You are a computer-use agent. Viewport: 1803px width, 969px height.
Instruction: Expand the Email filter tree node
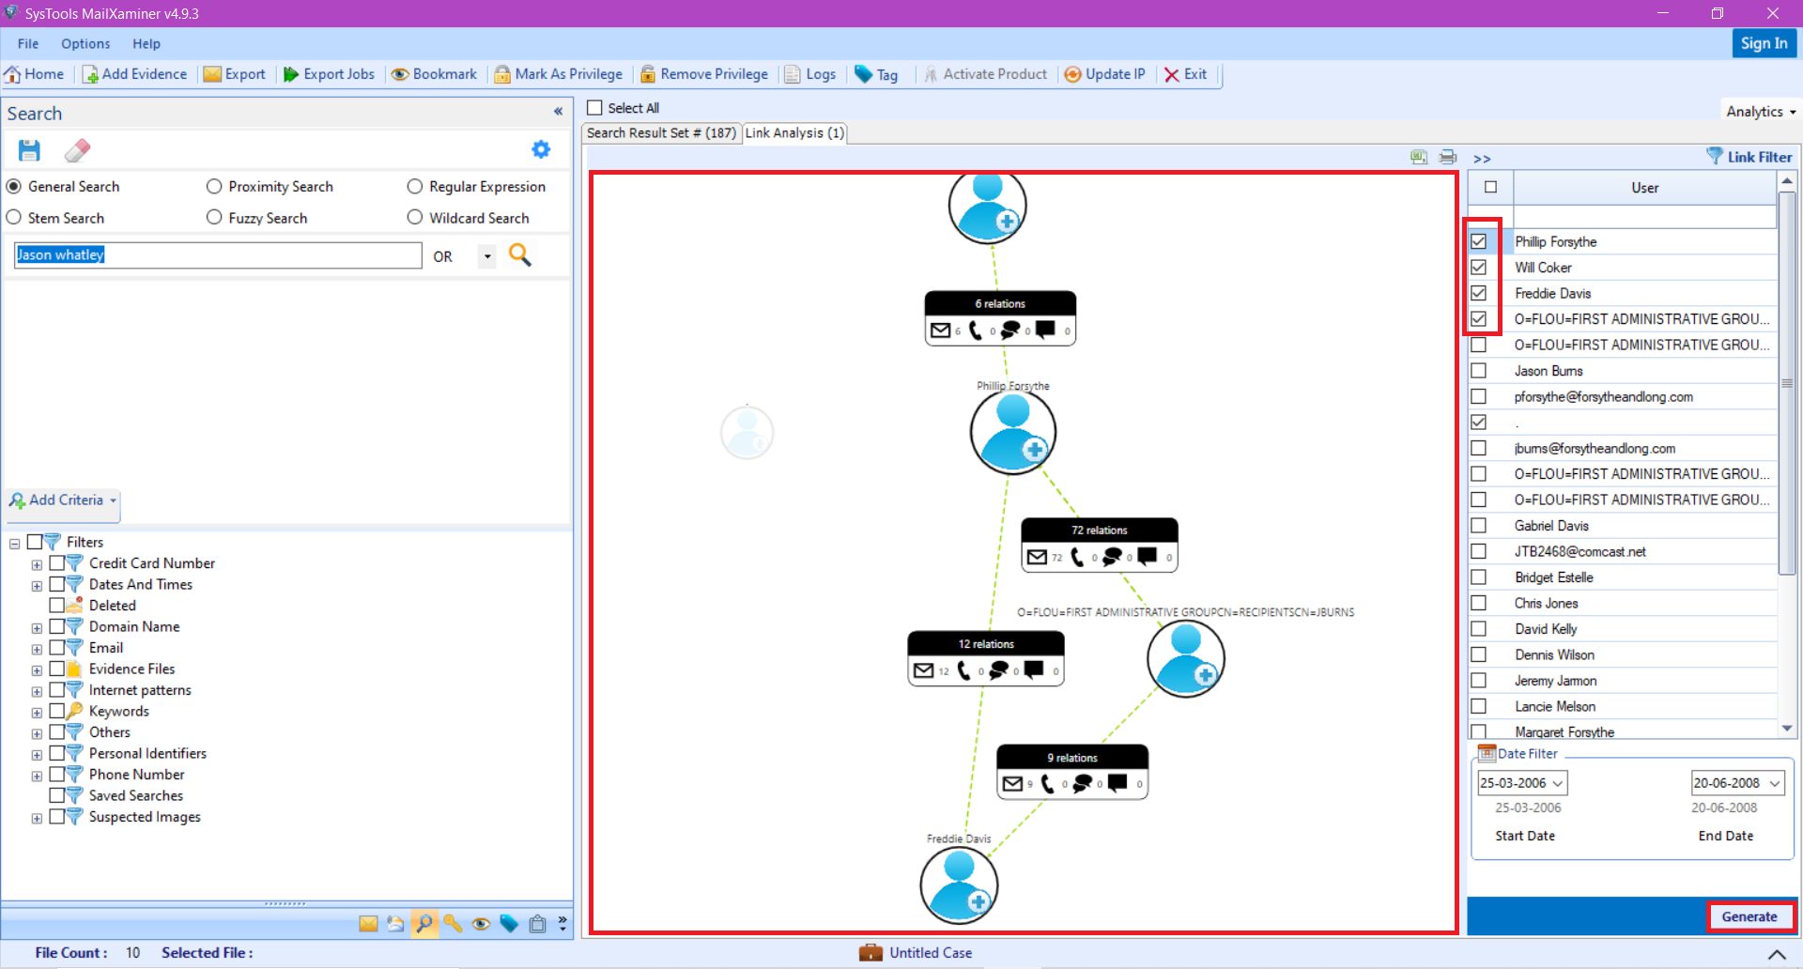[x=37, y=648]
